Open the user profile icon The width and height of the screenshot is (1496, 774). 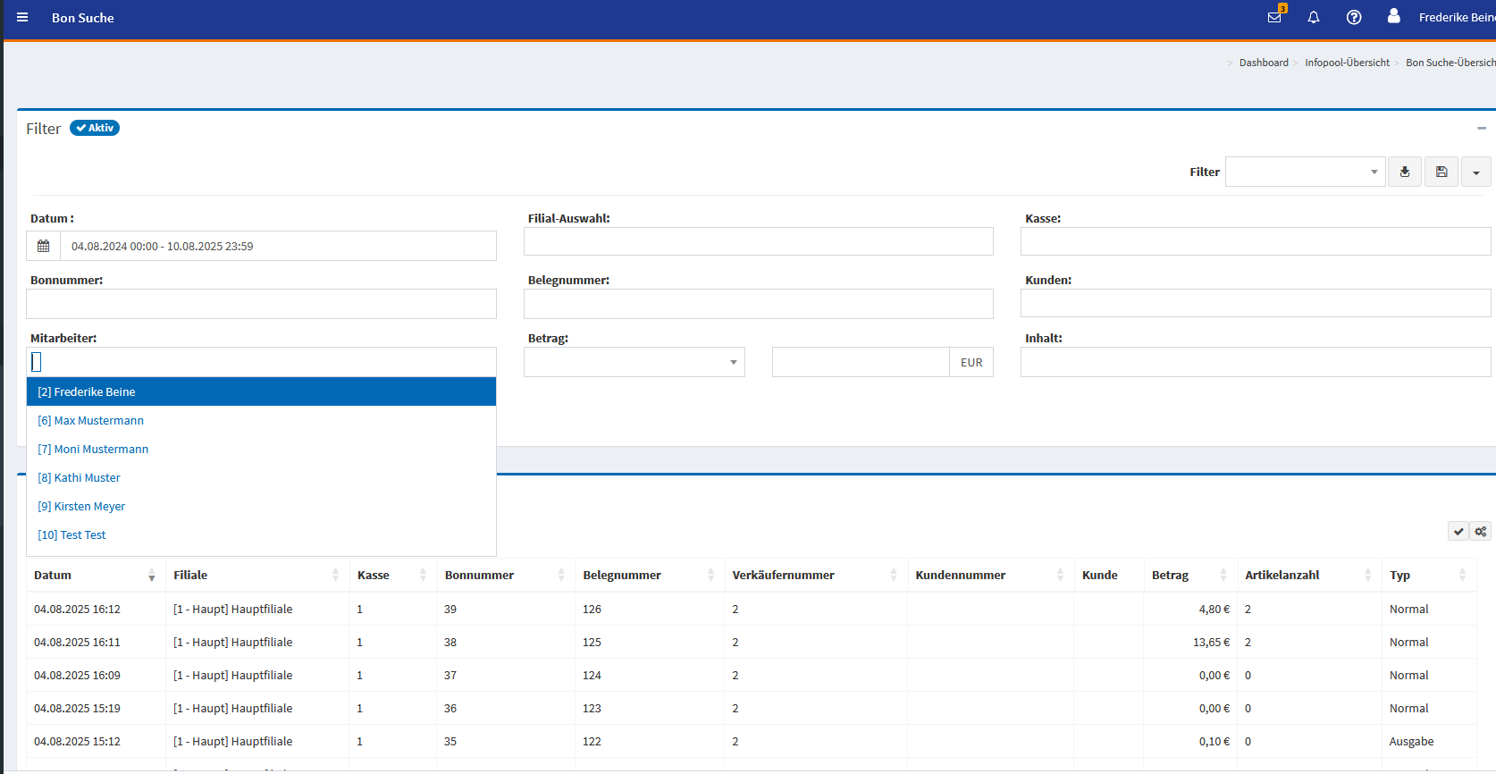pyautogui.click(x=1393, y=16)
